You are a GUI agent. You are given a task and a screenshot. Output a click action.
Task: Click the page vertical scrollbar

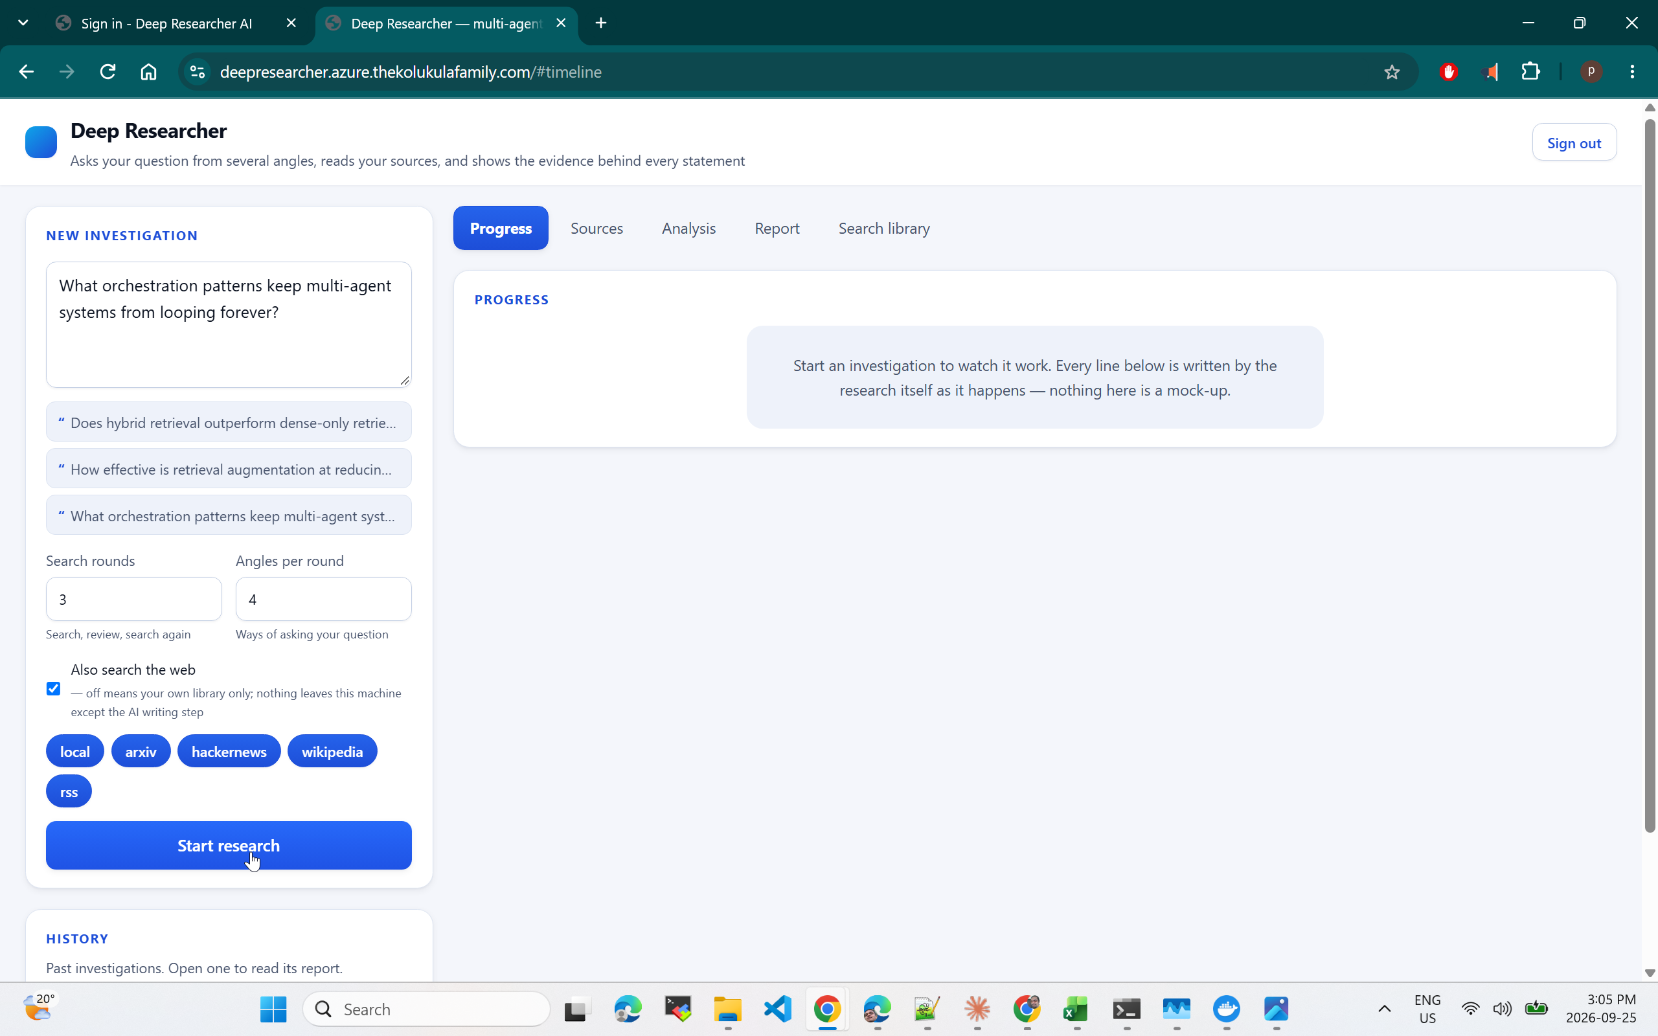(1650, 475)
